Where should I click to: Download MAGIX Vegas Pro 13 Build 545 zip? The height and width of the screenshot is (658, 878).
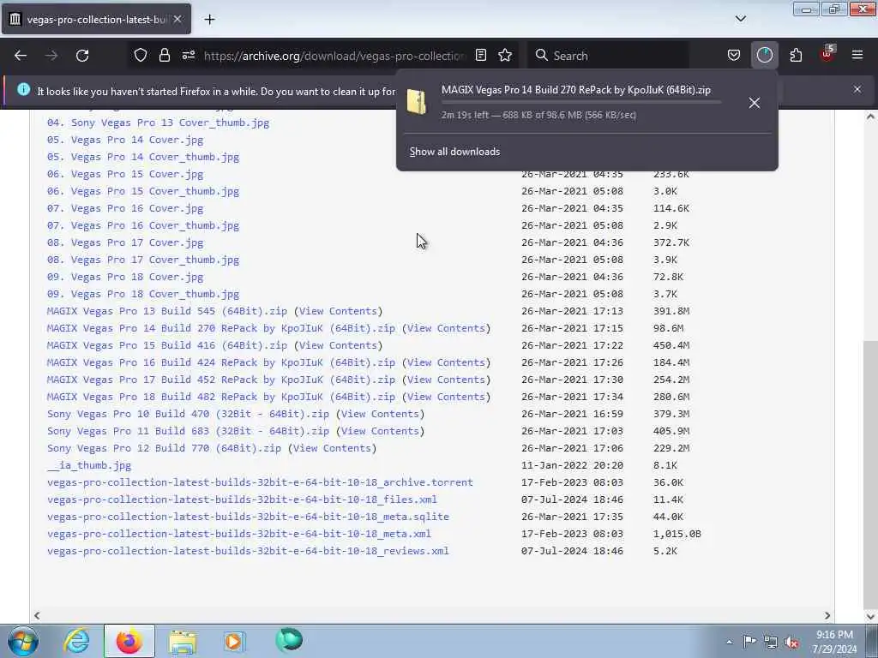coord(167,311)
